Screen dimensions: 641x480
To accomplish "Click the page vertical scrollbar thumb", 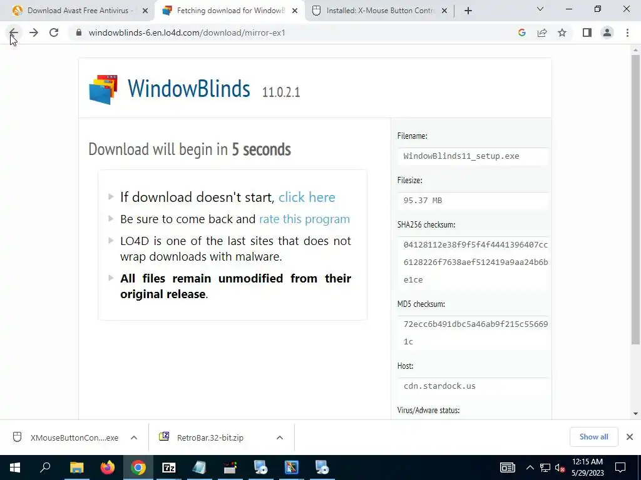I will point(635,200).
